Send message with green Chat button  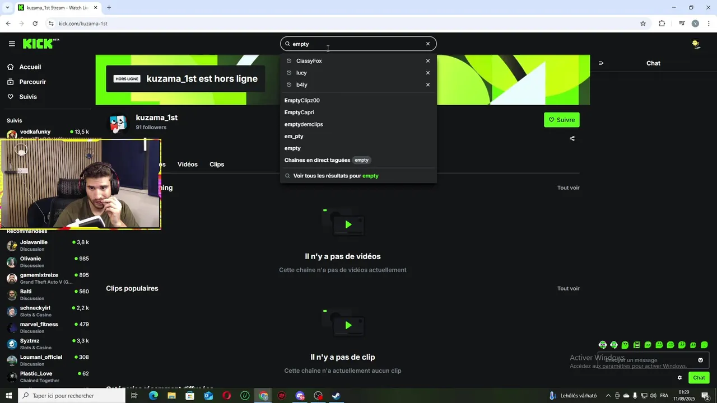point(699,378)
